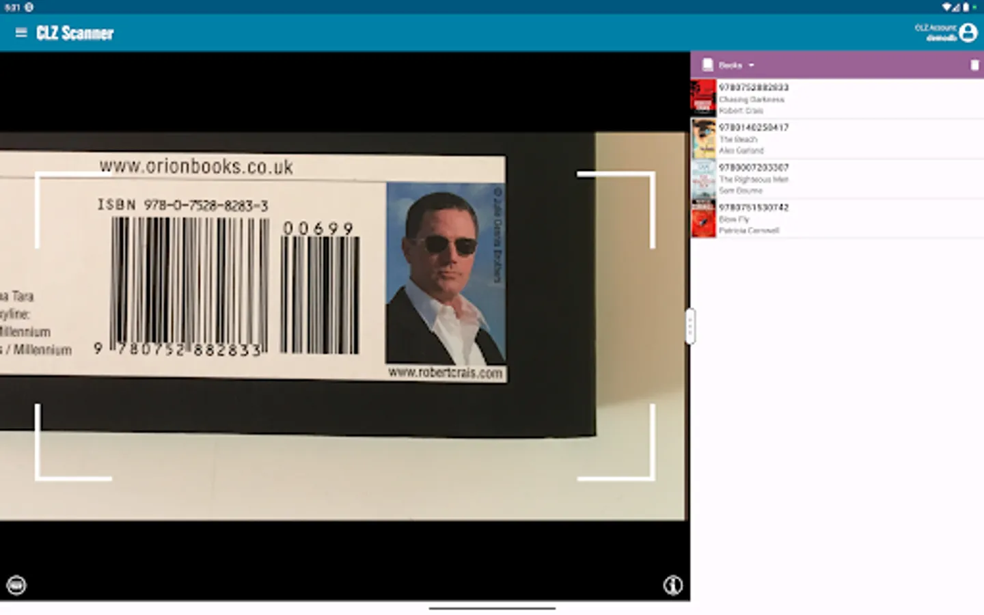
Task: Click author name 'Robert Crais'
Action: coord(741,111)
